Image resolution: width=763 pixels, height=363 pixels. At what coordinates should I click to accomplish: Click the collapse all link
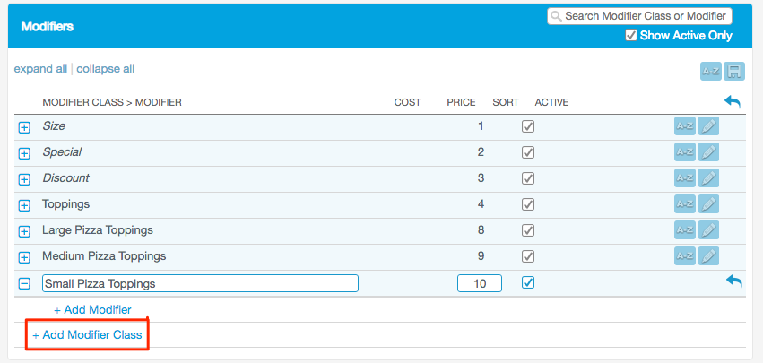[105, 69]
